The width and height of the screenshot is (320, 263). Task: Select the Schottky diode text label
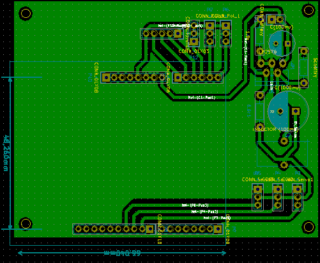[x=316, y=68]
